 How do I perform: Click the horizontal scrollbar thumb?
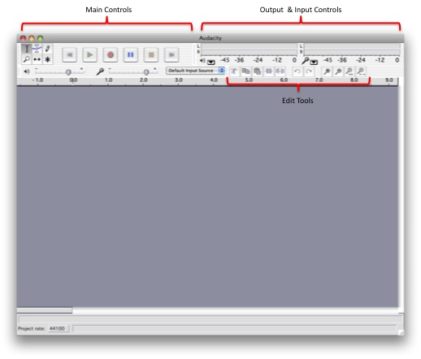pos(45,310)
